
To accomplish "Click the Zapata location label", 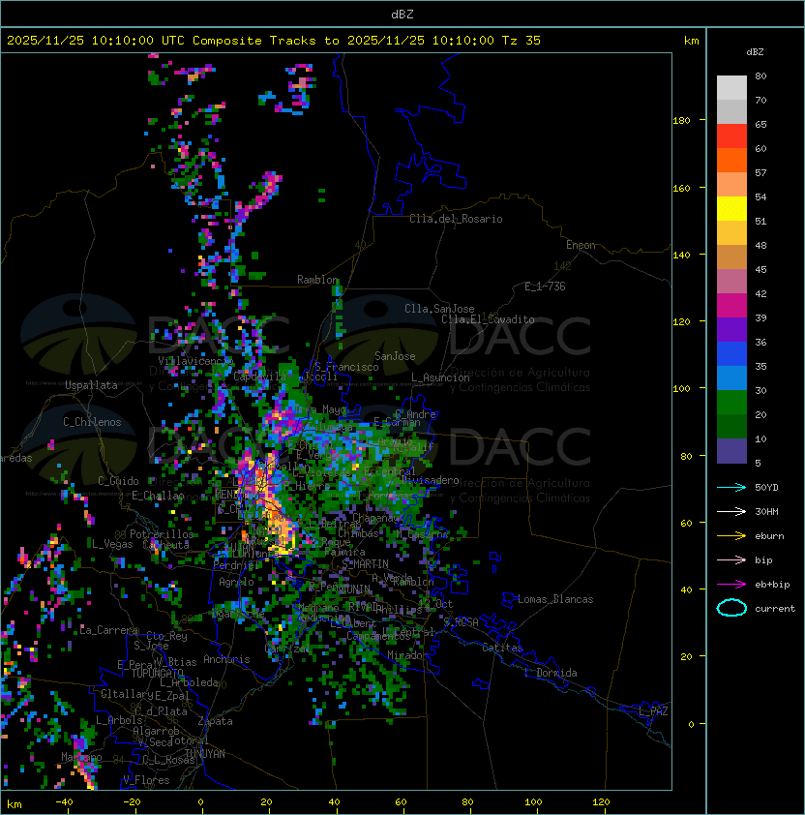I will [x=215, y=721].
